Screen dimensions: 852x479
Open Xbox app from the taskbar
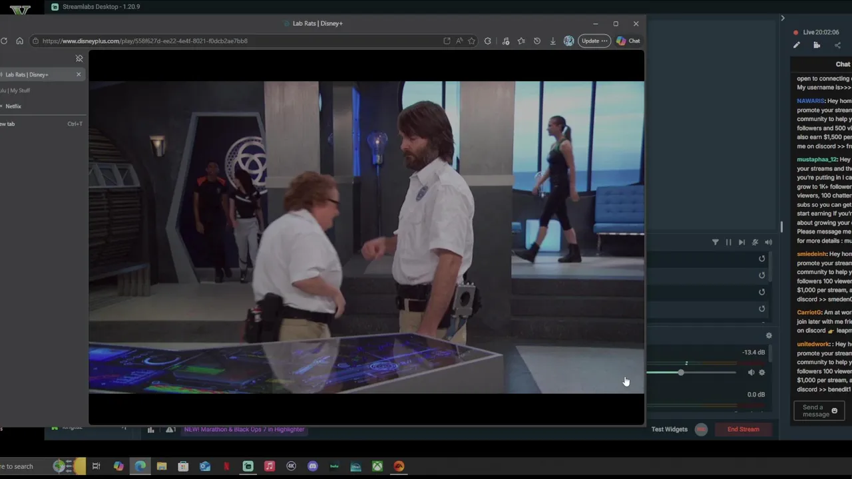(x=377, y=466)
